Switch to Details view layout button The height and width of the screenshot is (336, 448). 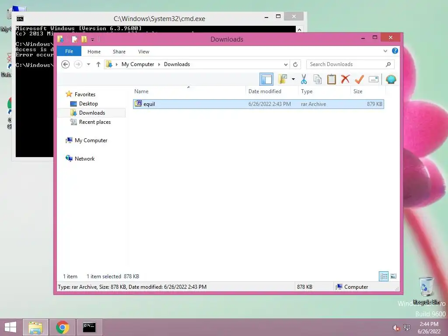(384, 276)
